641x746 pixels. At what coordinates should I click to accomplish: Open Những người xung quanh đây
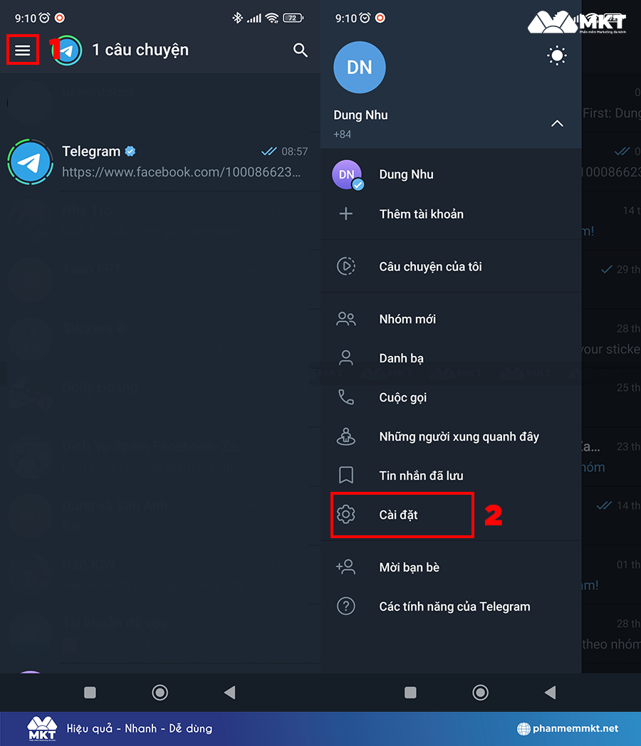click(459, 436)
